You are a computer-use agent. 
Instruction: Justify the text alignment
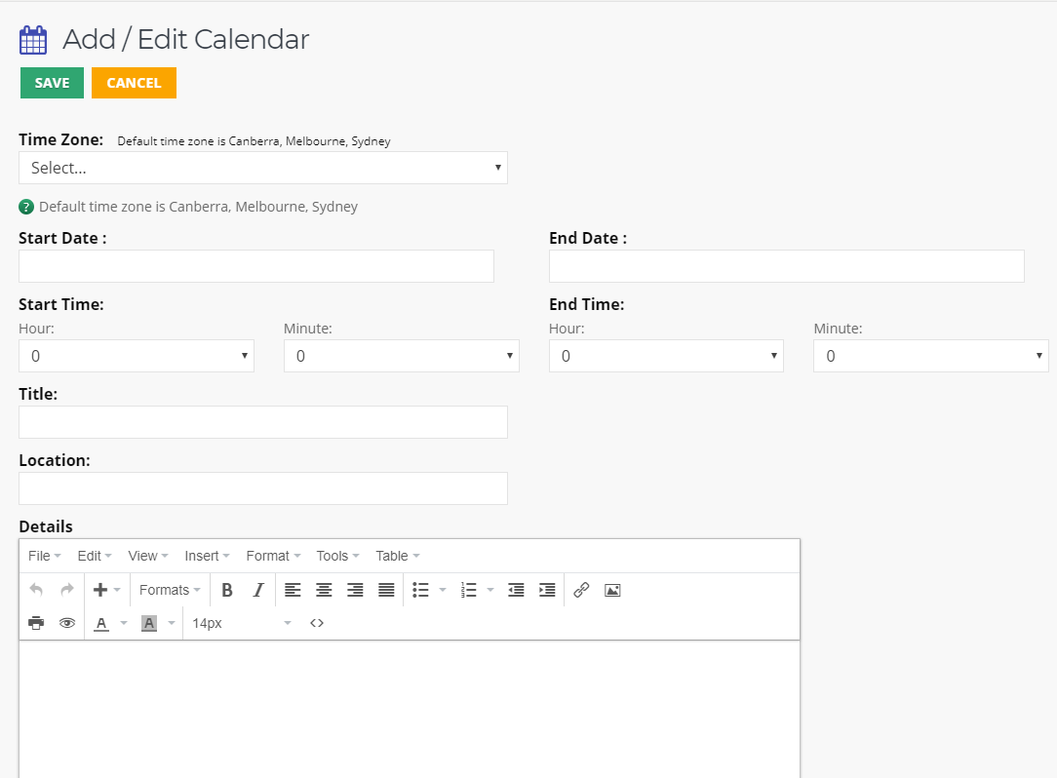(x=386, y=590)
